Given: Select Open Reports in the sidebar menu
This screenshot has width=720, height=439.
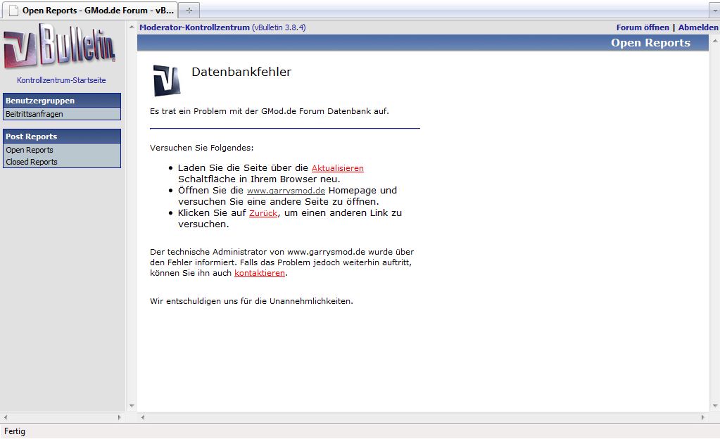Looking at the screenshot, I should click(30, 150).
